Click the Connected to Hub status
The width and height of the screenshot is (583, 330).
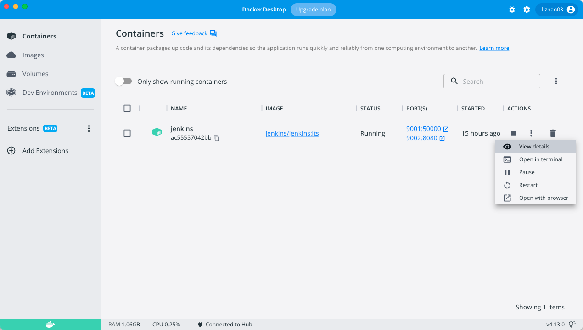(x=225, y=324)
